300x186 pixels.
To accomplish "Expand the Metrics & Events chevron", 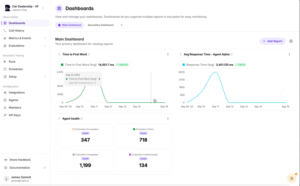I will tap(45, 38).
